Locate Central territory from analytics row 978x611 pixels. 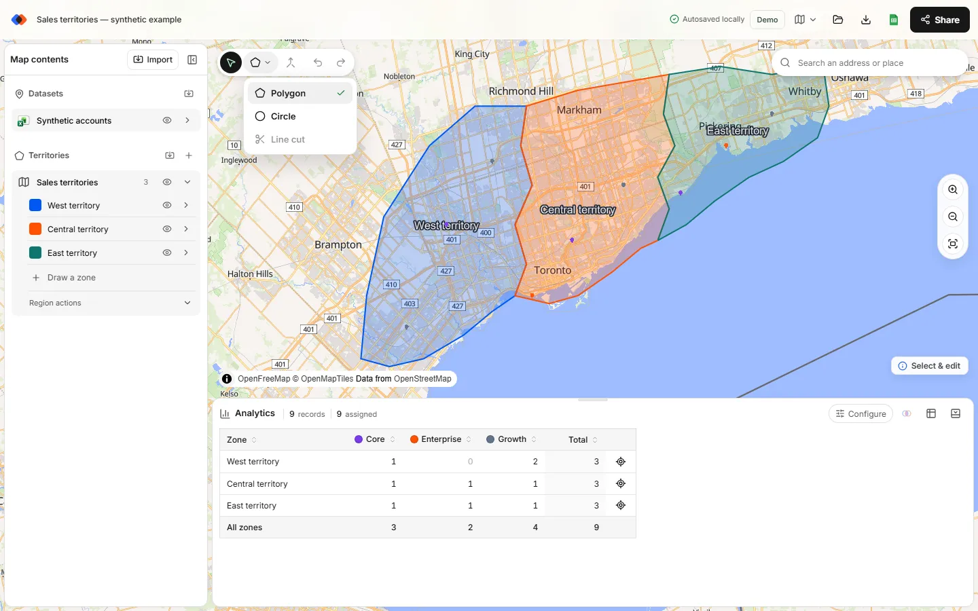(x=621, y=483)
